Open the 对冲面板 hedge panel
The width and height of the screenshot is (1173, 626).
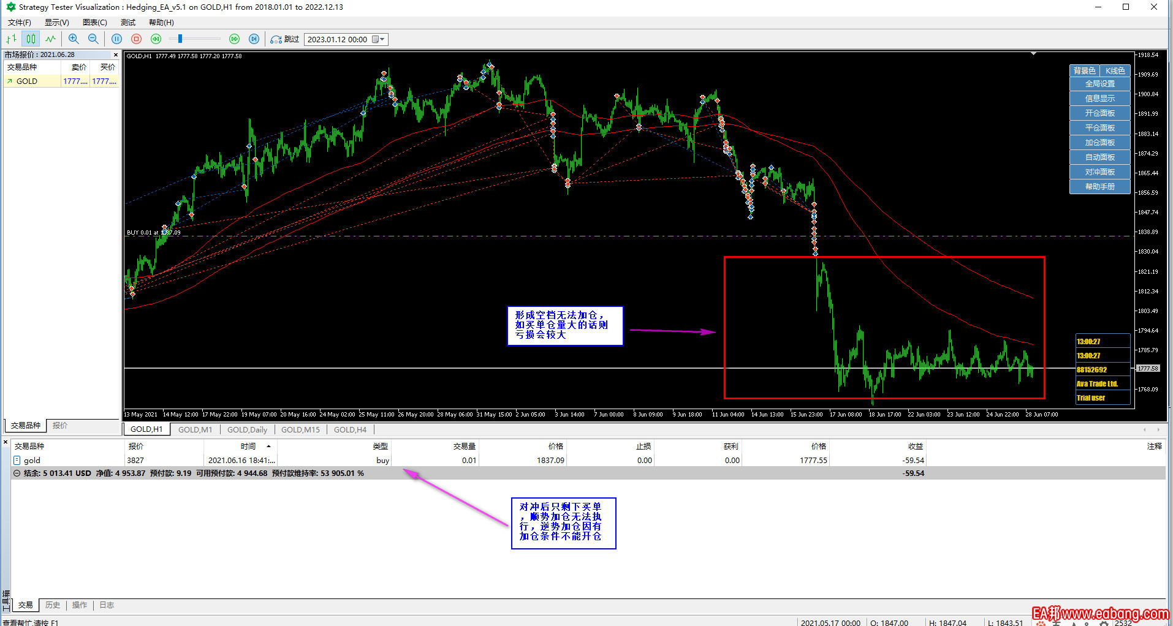(1100, 172)
